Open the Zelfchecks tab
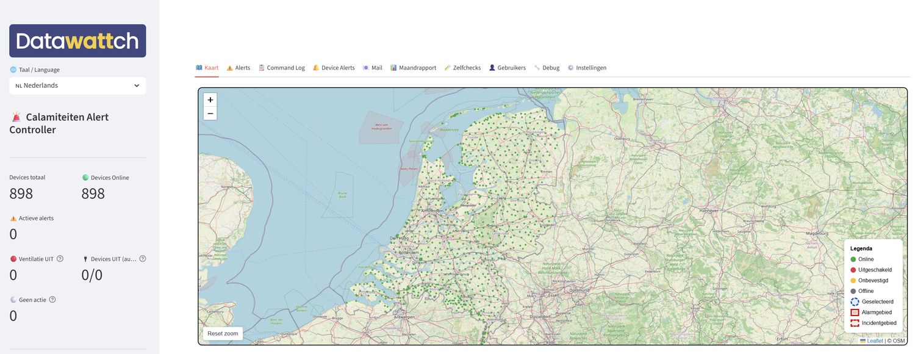Screen dimensions: 915x354 coord(462,68)
